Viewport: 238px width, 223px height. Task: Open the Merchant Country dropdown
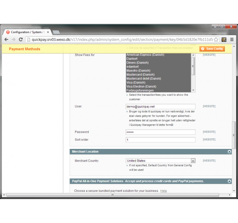[161, 161]
